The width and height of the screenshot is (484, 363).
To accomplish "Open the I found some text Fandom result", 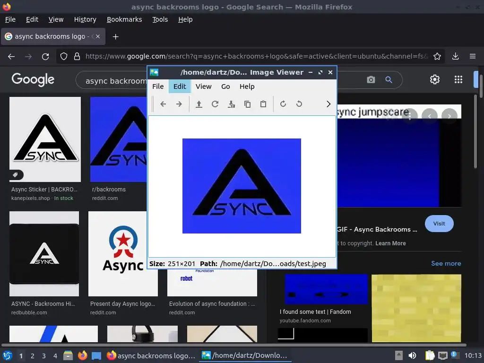I will pos(315,312).
